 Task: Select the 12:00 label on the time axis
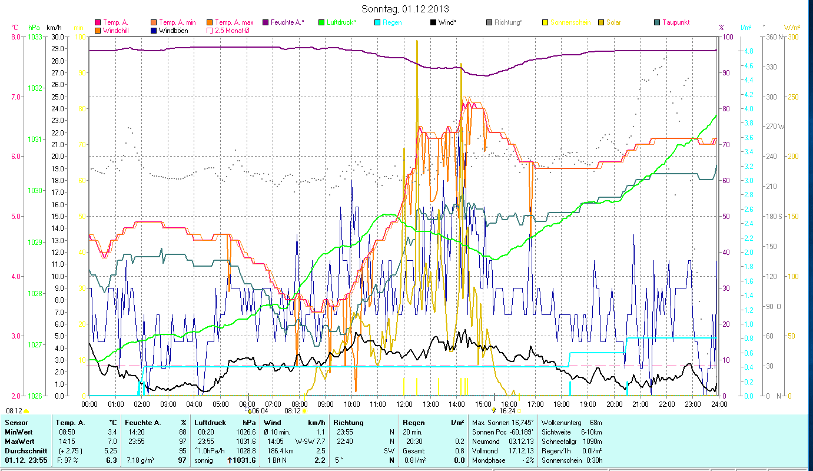[404, 404]
